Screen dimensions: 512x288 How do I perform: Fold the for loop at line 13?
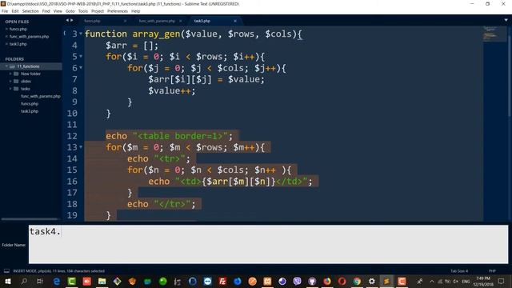[x=81, y=147]
